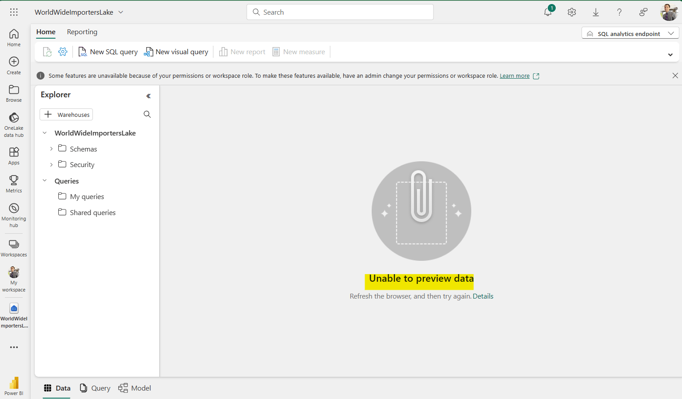The height and width of the screenshot is (399, 682).
Task: Click the Search box at the top
Action: coord(340,12)
